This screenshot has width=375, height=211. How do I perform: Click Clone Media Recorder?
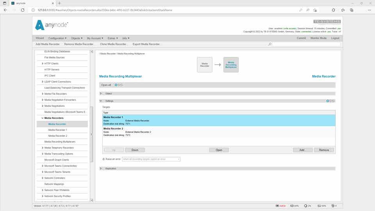coord(114,44)
